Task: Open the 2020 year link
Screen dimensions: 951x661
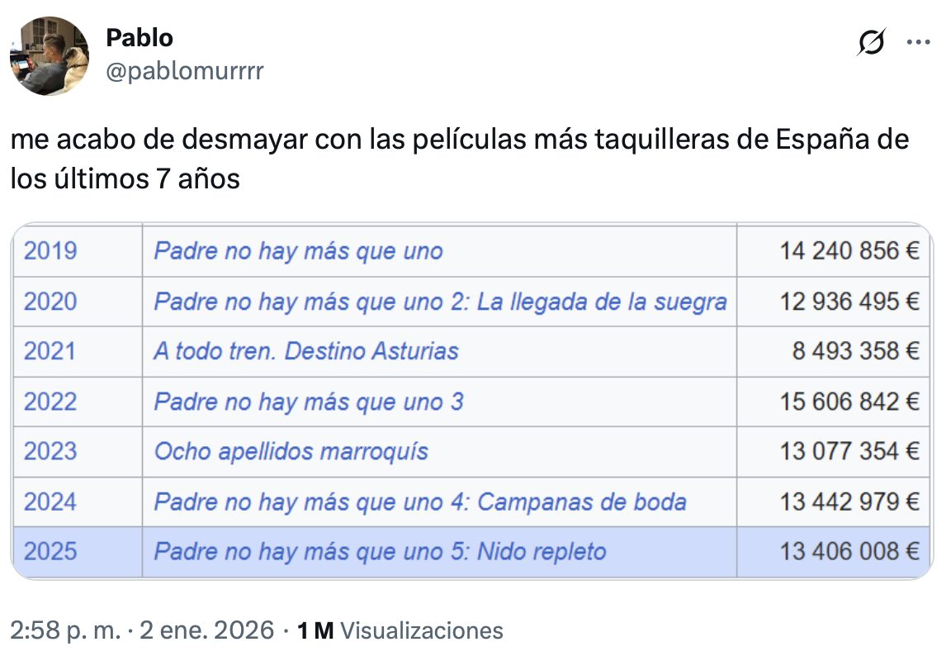Action: pos(50,302)
